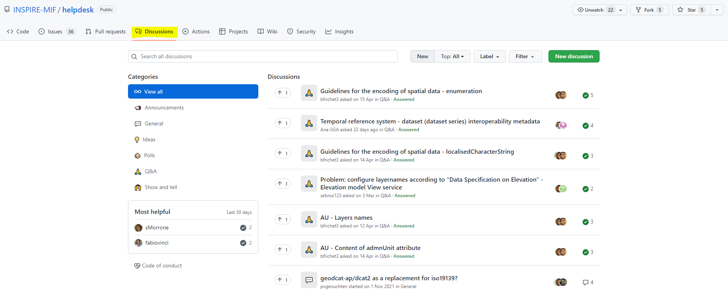The image size is (728, 302).
Task: Open the Projects tab
Action: [x=233, y=31]
